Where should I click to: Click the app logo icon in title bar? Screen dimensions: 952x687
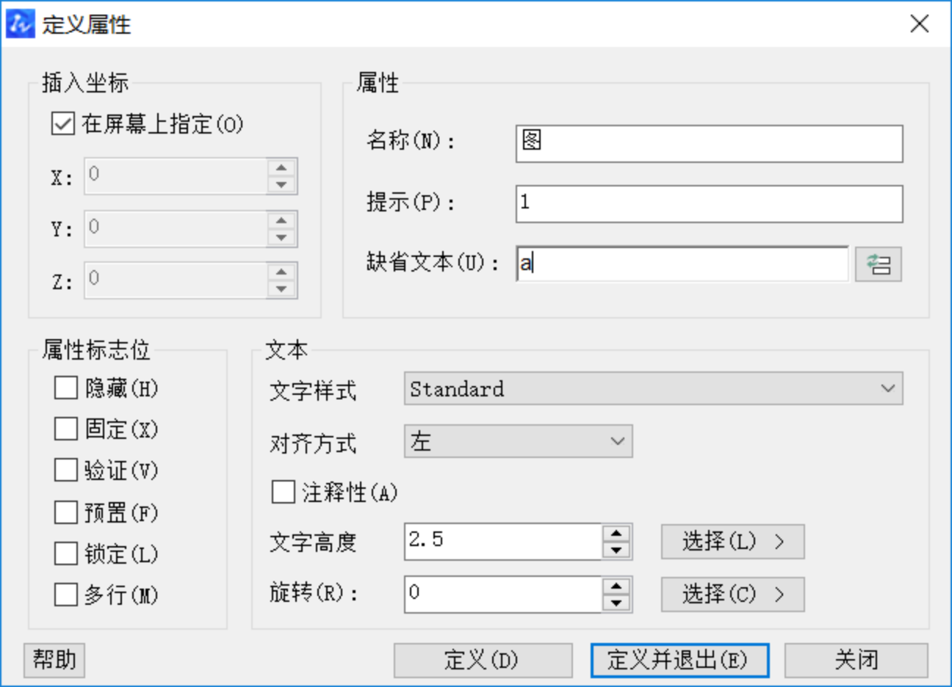tap(20, 23)
